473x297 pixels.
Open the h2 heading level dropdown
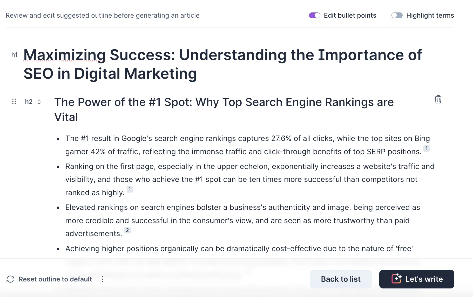pos(33,102)
